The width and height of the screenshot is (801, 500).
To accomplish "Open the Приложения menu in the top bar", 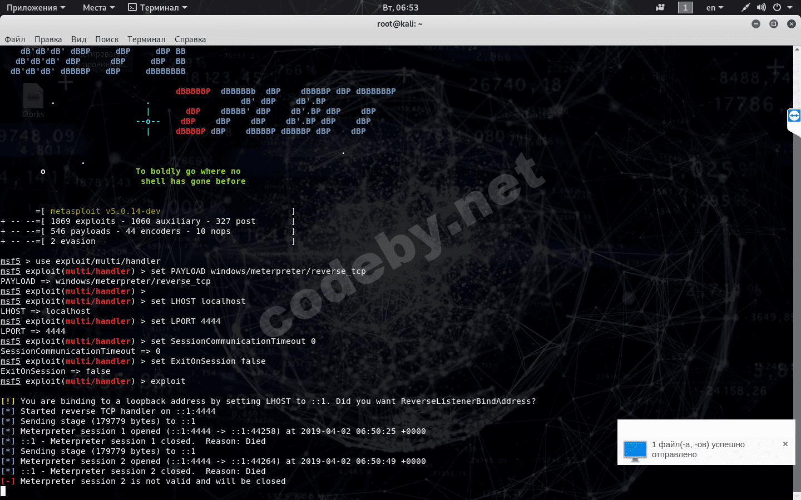I will pyautogui.click(x=36, y=8).
